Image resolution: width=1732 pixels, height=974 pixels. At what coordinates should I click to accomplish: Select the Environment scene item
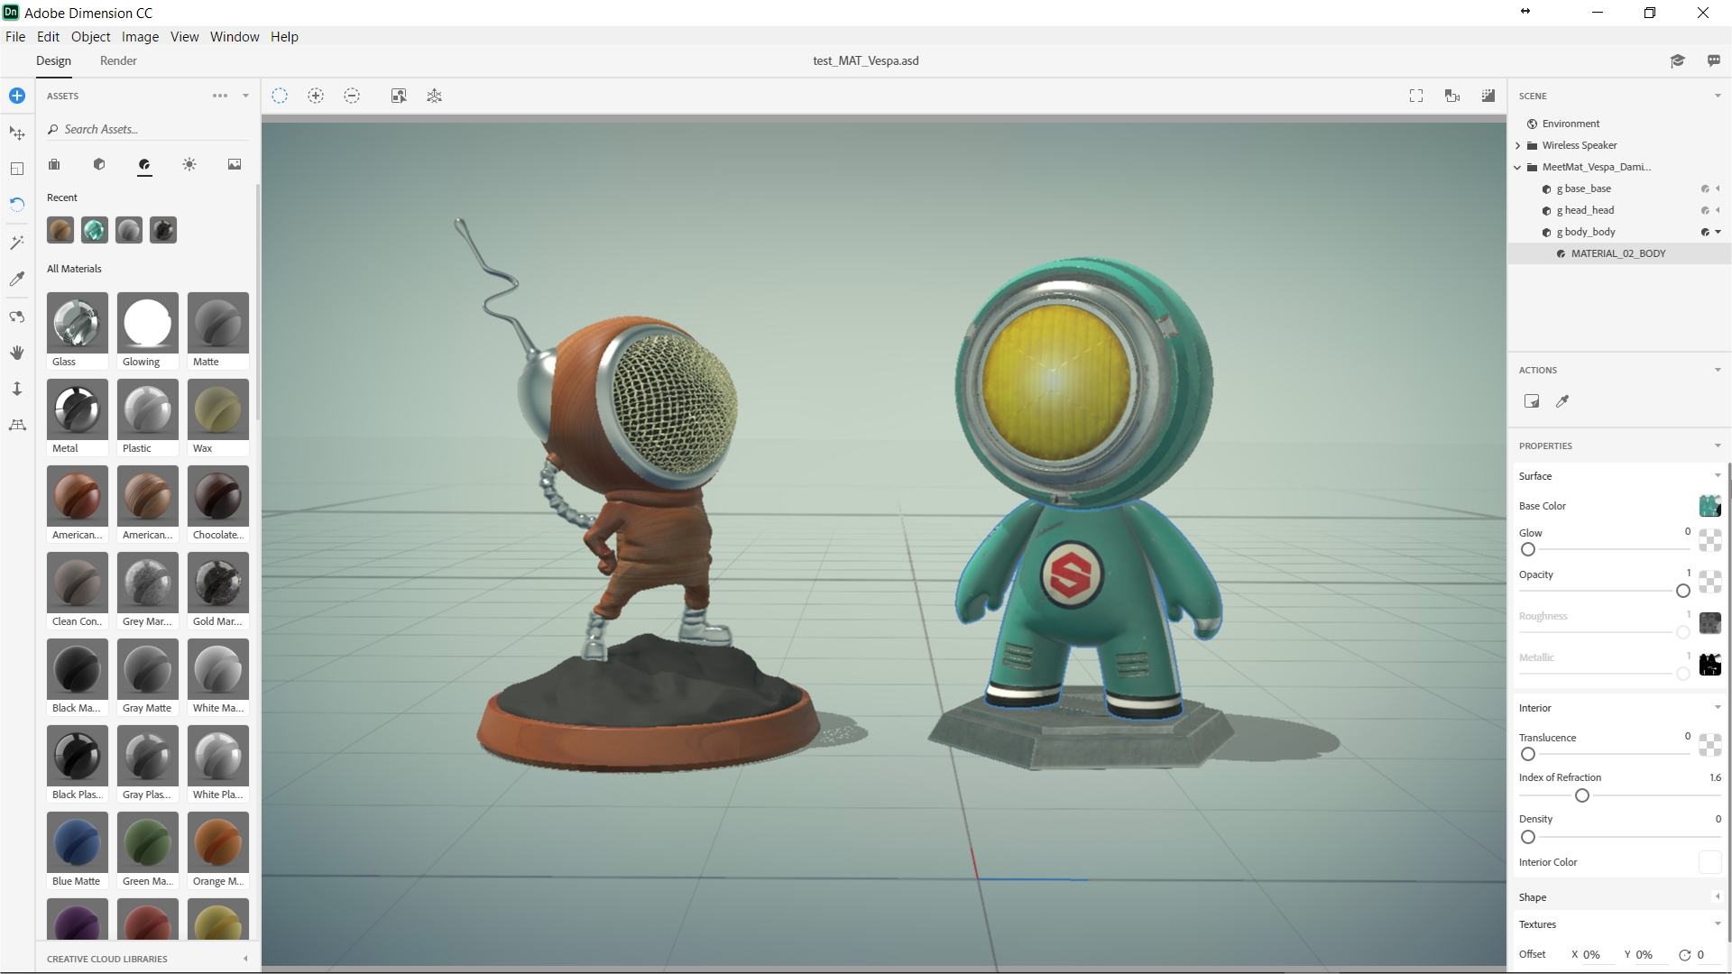pyautogui.click(x=1571, y=124)
